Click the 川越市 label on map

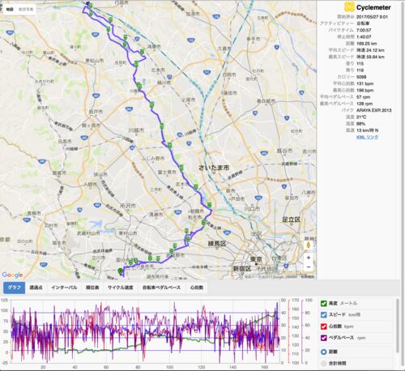click(136, 130)
